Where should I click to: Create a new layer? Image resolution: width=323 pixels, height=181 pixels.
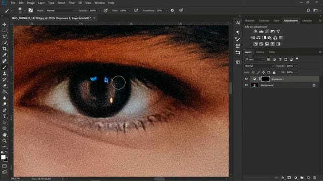308,177
